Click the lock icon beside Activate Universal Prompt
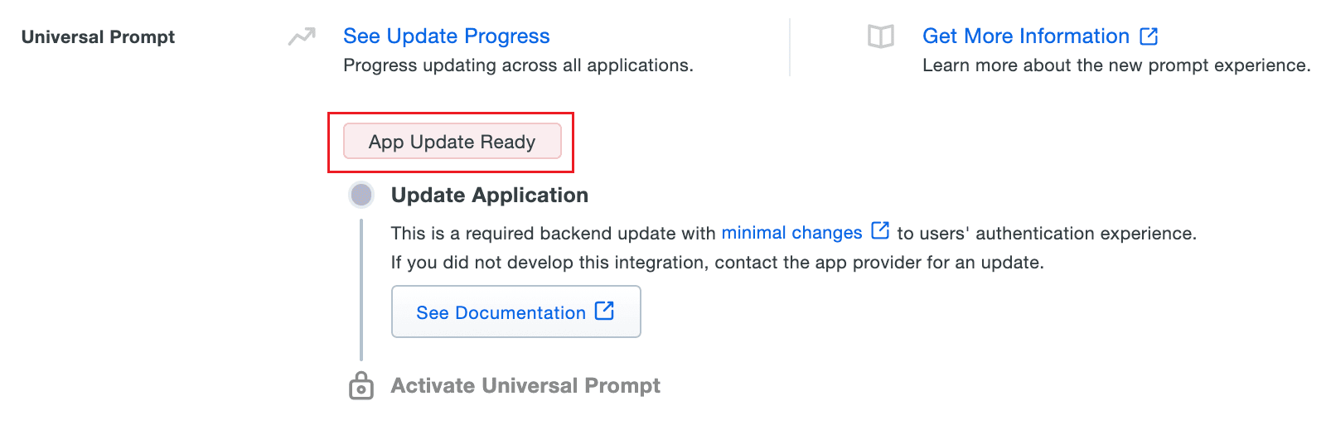Screen dimensions: 1326x430 coord(361,386)
